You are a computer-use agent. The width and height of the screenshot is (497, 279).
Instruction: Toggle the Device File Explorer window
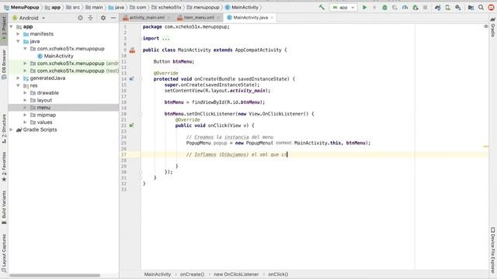(493, 250)
